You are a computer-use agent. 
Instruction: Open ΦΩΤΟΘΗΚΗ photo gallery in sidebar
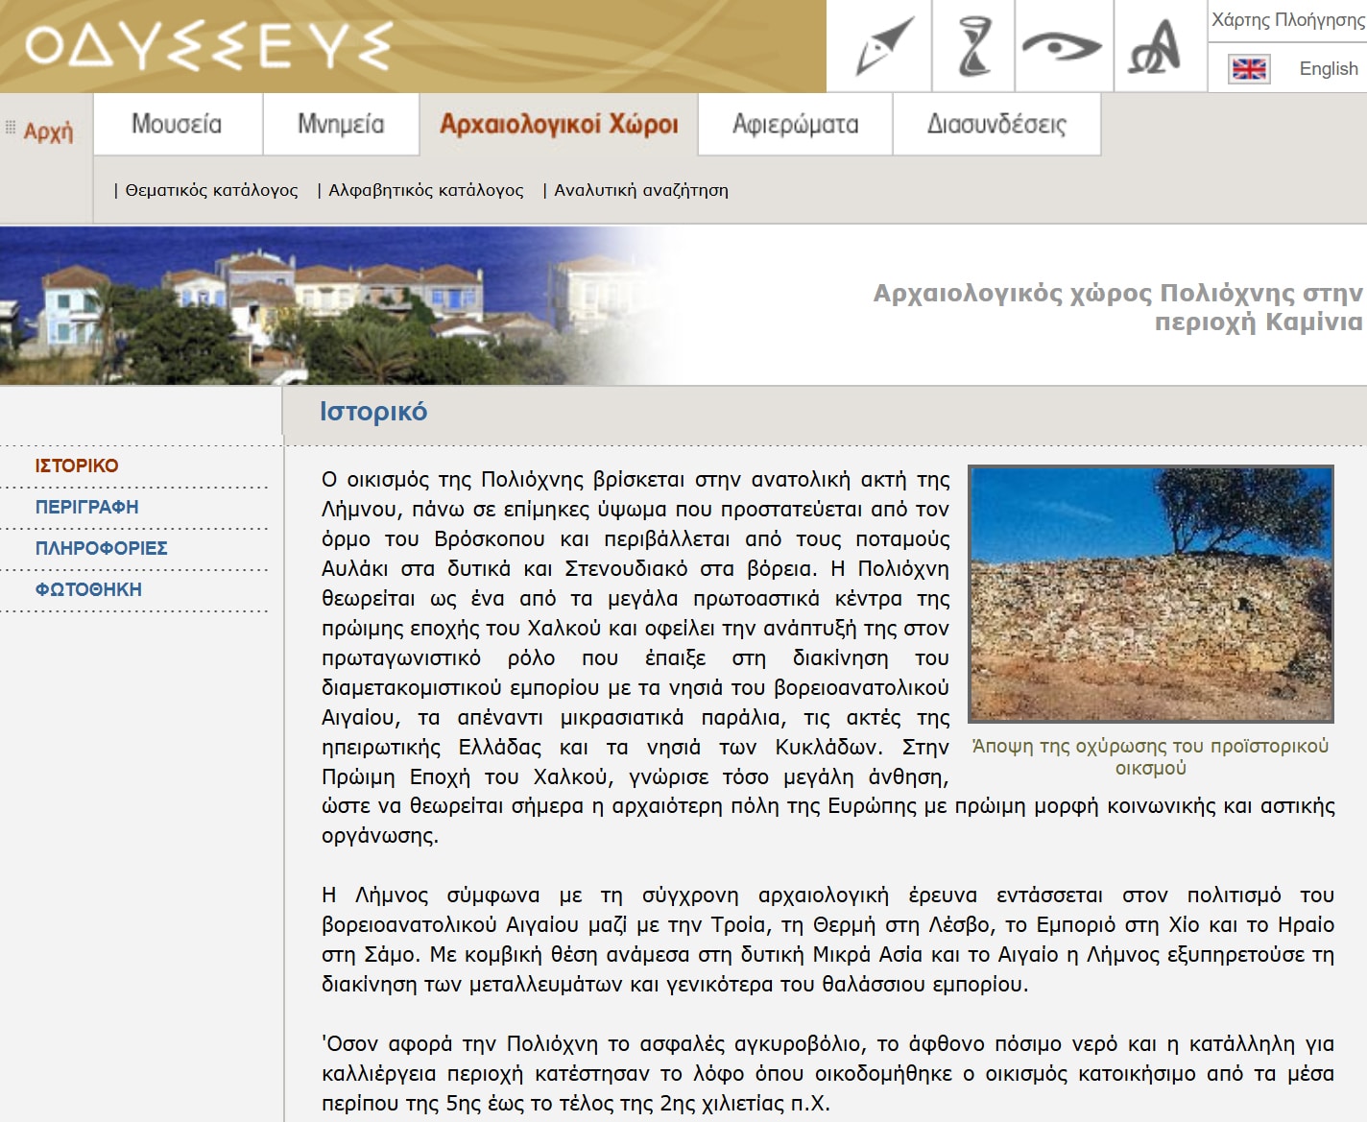(88, 589)
